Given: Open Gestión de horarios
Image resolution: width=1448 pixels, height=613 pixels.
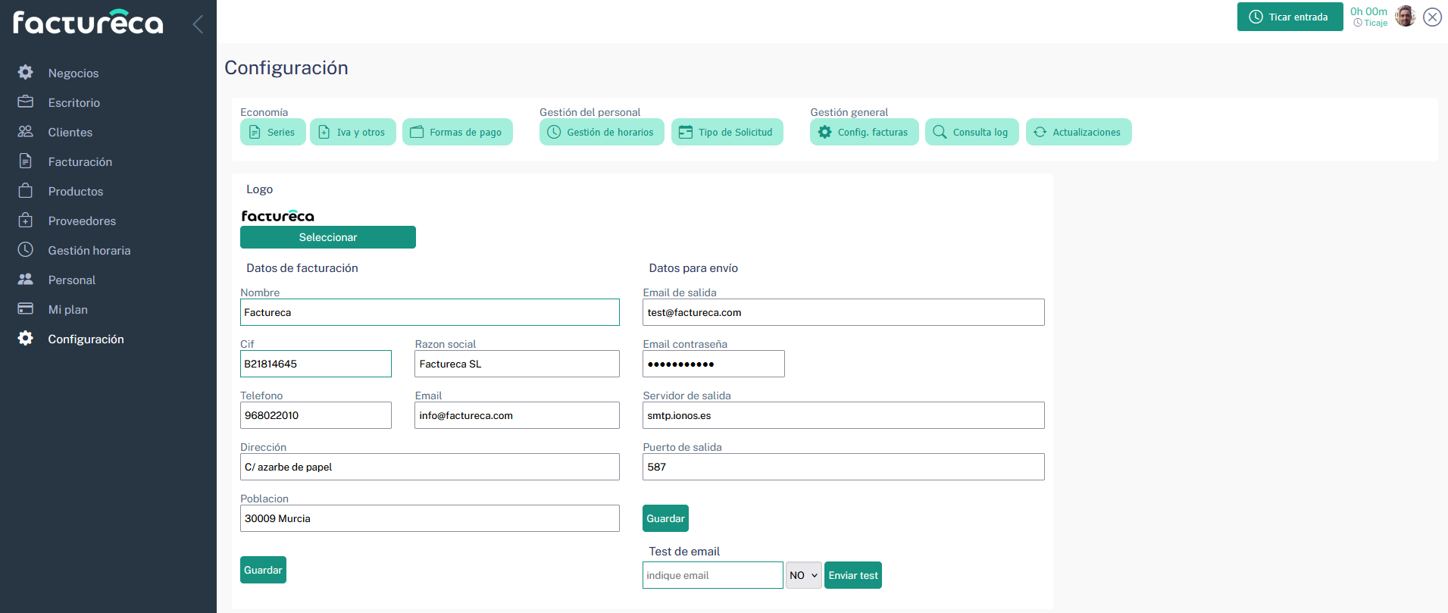Looking at the screenshot, I should (x=602, y=132).
